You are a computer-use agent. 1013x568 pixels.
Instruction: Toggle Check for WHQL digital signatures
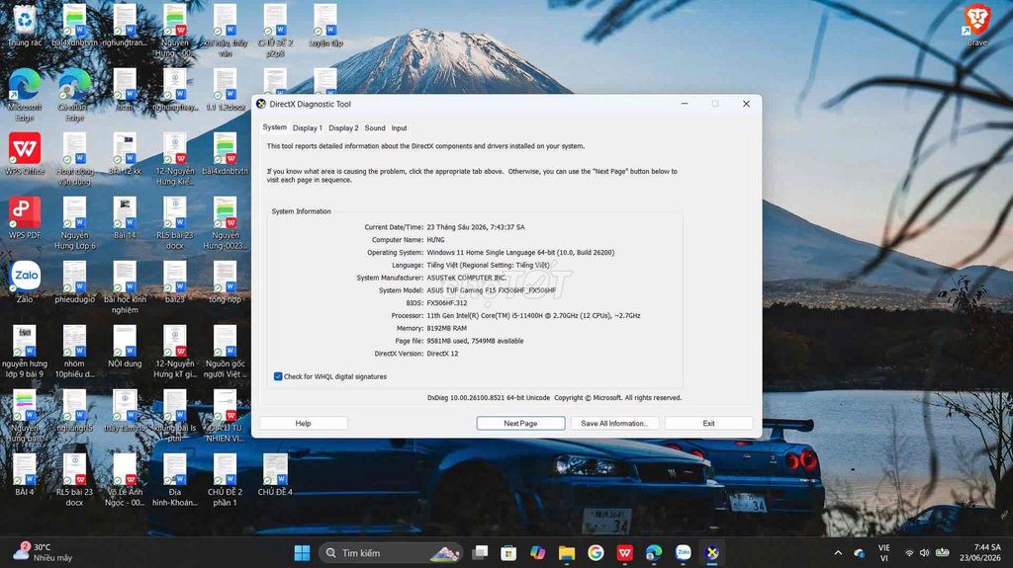pos(278,376)
